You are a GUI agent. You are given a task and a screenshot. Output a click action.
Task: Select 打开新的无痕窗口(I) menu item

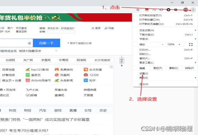165,24
